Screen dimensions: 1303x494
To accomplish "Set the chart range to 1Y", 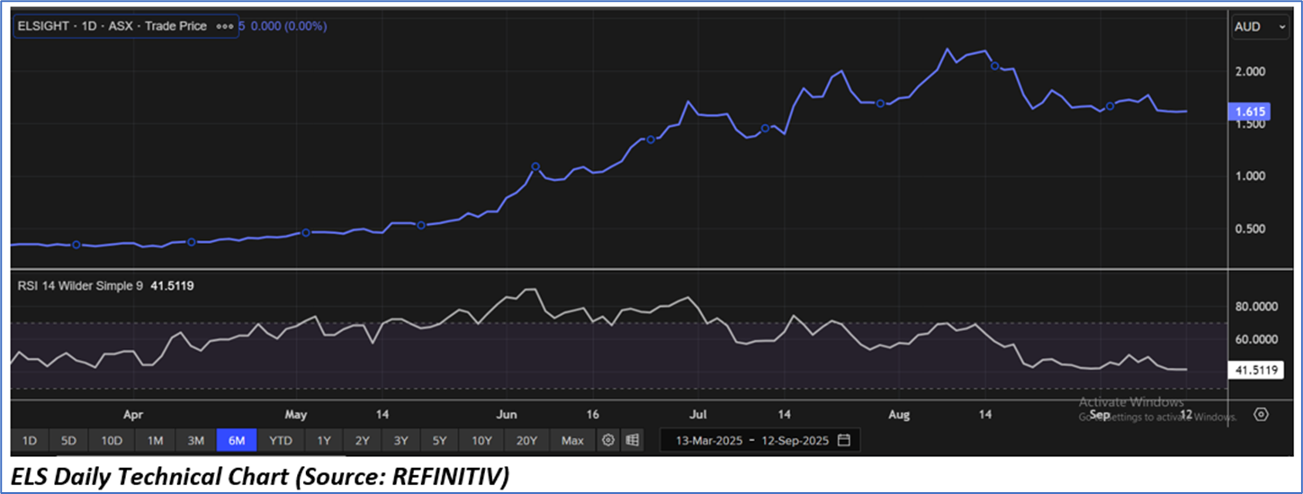I will pos(324,440).
